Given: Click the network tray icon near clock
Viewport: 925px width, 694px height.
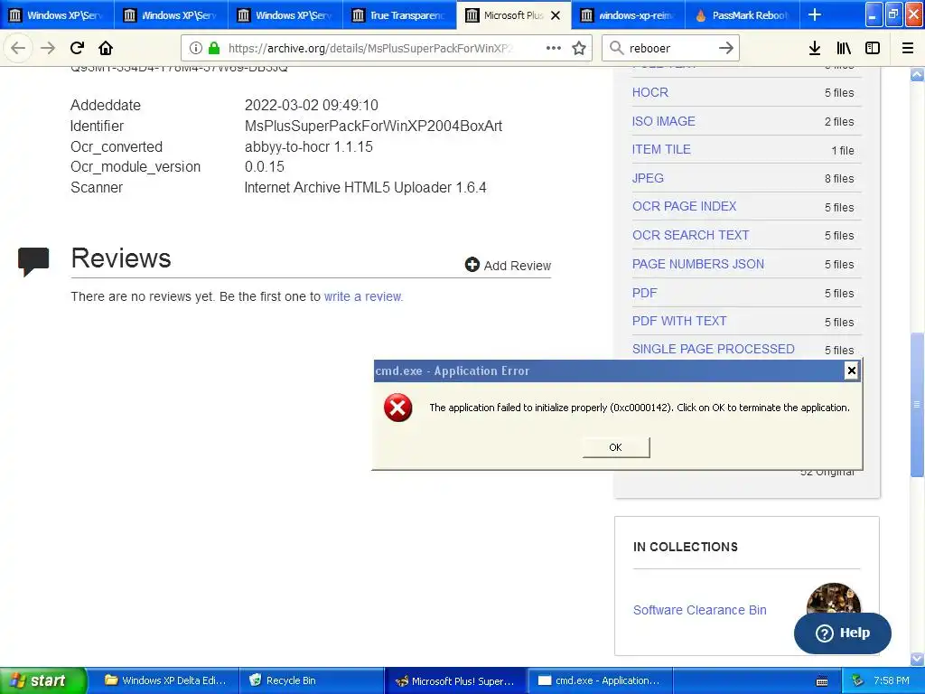Looking at the screenshot, I should pos(858,680).
